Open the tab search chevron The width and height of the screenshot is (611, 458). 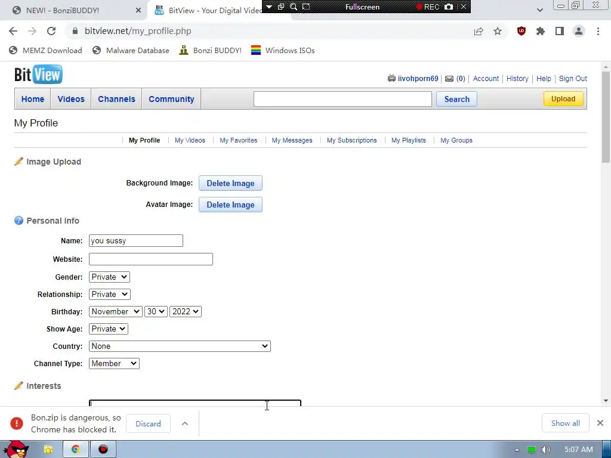539,10
